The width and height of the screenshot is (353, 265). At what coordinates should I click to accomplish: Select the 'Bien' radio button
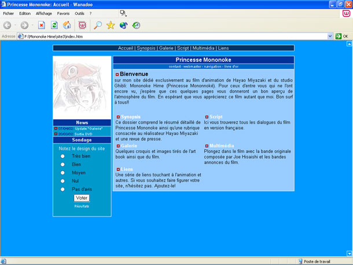point(62,164)
